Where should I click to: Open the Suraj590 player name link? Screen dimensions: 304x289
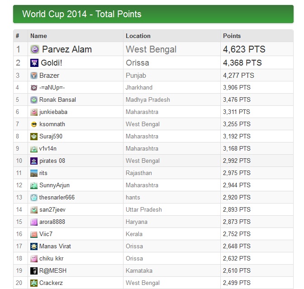tap(52, 136)
